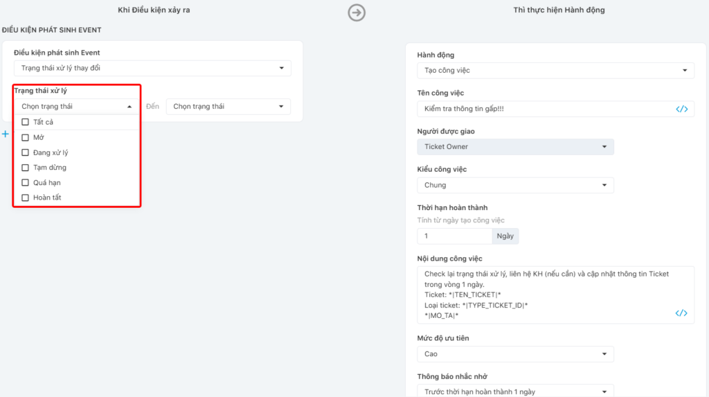Toggle the Quá hạn checkbox
709x397 pixels.
pyautogui.click(x=26, y=183)
